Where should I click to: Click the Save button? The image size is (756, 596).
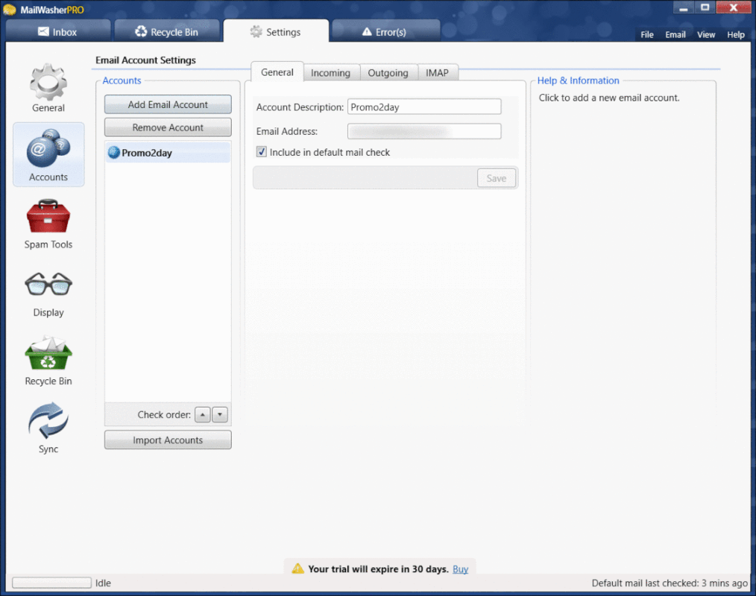496,178
